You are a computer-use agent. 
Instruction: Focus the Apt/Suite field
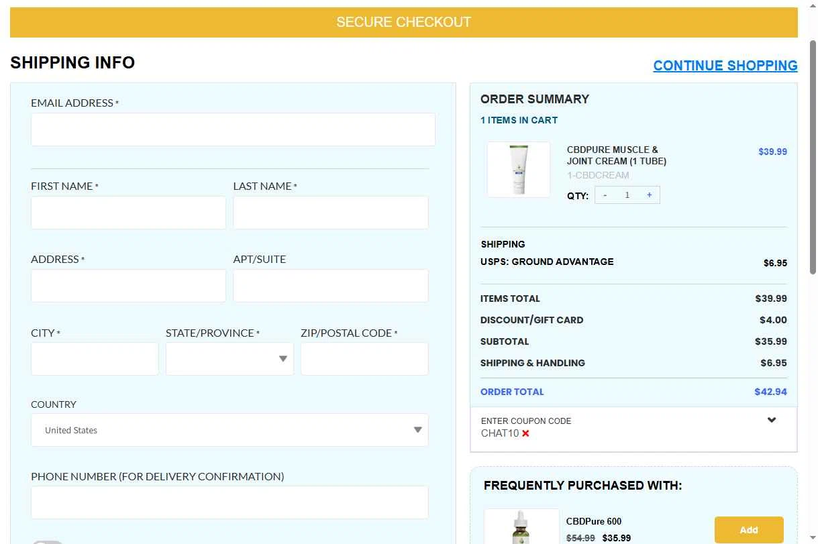click(331, 286)
